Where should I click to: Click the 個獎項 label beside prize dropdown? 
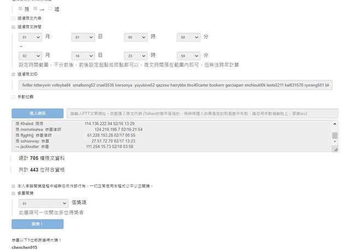(x=79, y=202)
